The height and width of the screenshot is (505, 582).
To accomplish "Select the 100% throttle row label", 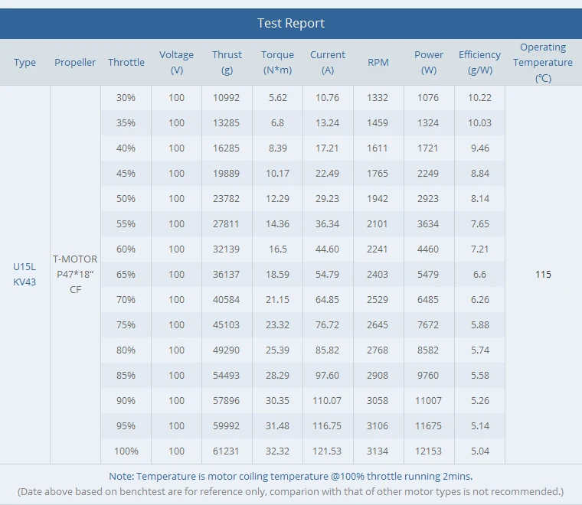I will coord(126,451).
